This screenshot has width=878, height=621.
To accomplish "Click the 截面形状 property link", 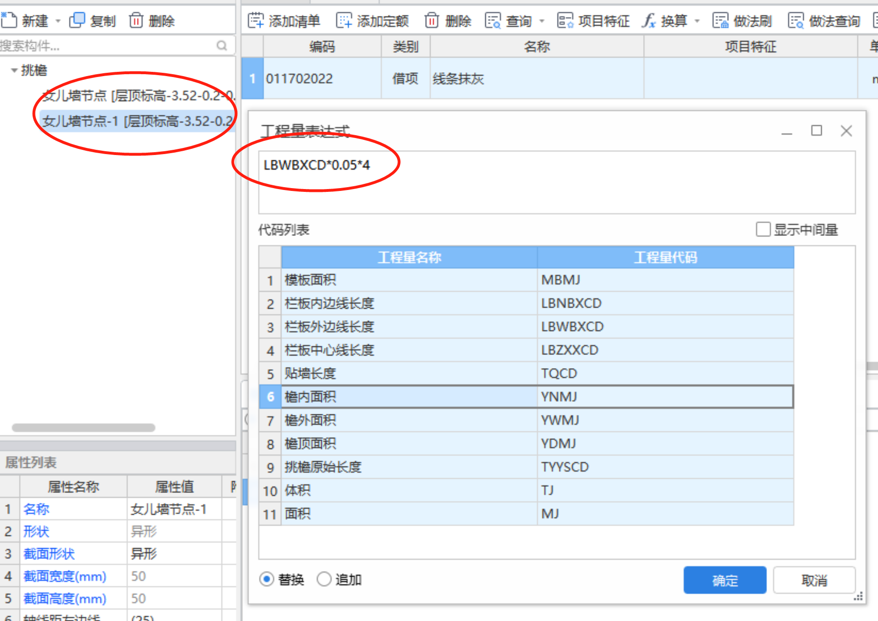I will [x=49, y=554].
